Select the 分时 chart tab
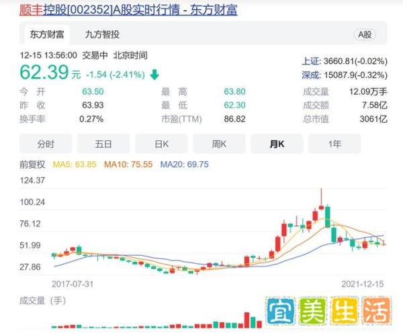Screen dimensions: 403x335 click(x=46, y=144)
